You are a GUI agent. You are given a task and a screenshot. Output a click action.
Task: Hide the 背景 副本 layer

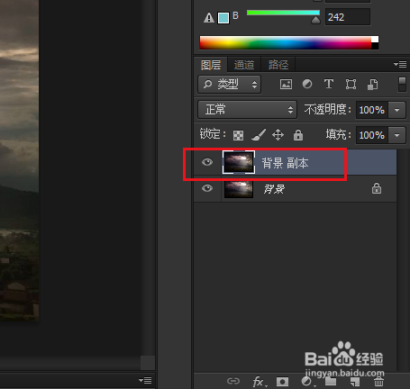pyautogui.click(x=207, y=162)
